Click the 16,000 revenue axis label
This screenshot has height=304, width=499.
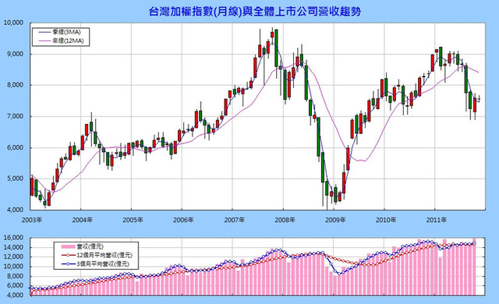13,238
